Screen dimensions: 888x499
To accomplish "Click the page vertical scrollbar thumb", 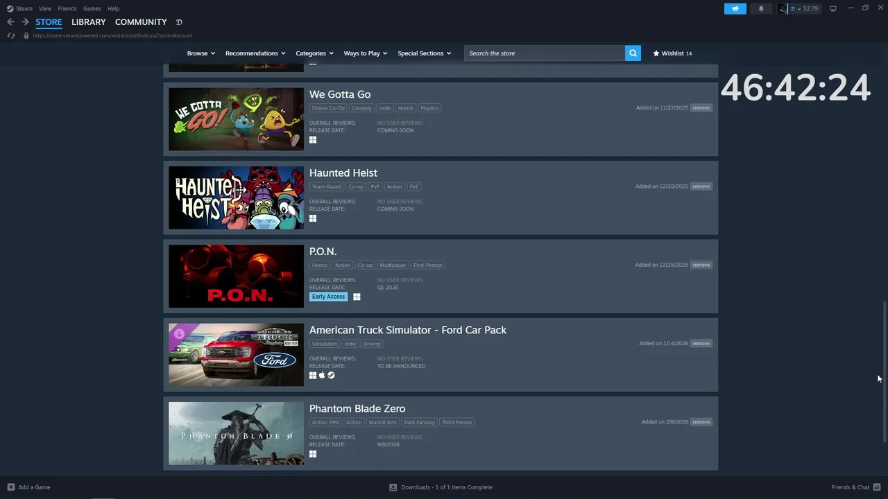I will pos(884,371).
